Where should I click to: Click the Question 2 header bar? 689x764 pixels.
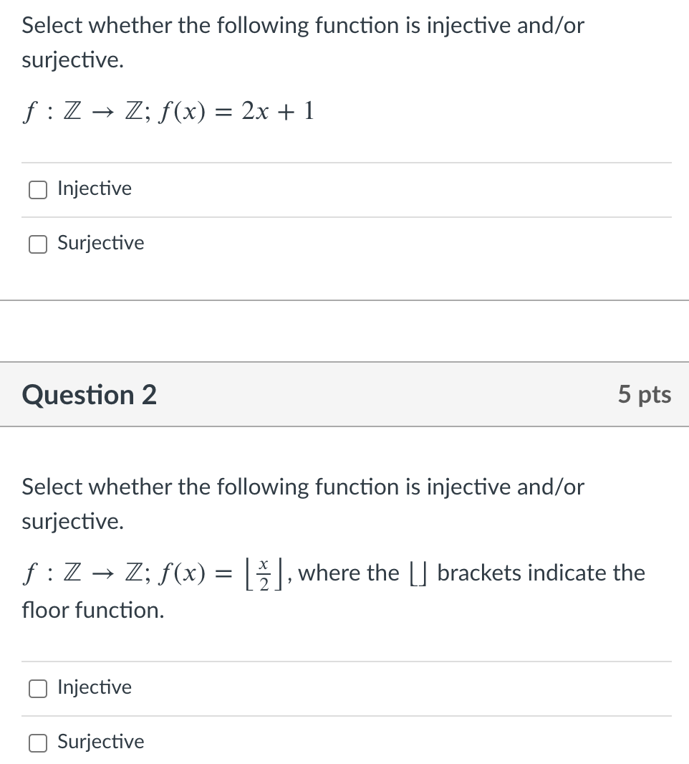[x=88, y=394]
